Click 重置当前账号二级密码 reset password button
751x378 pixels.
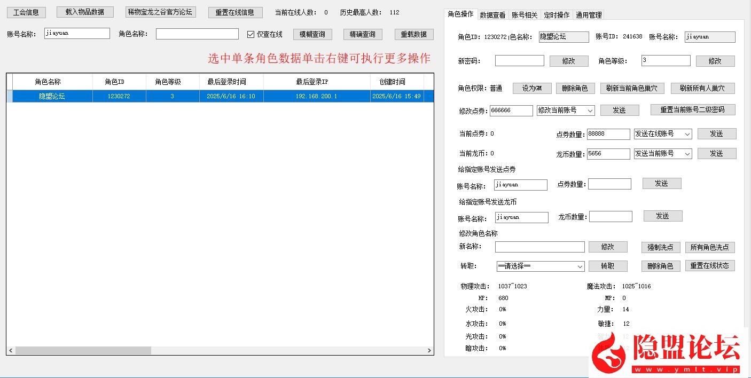692,109
